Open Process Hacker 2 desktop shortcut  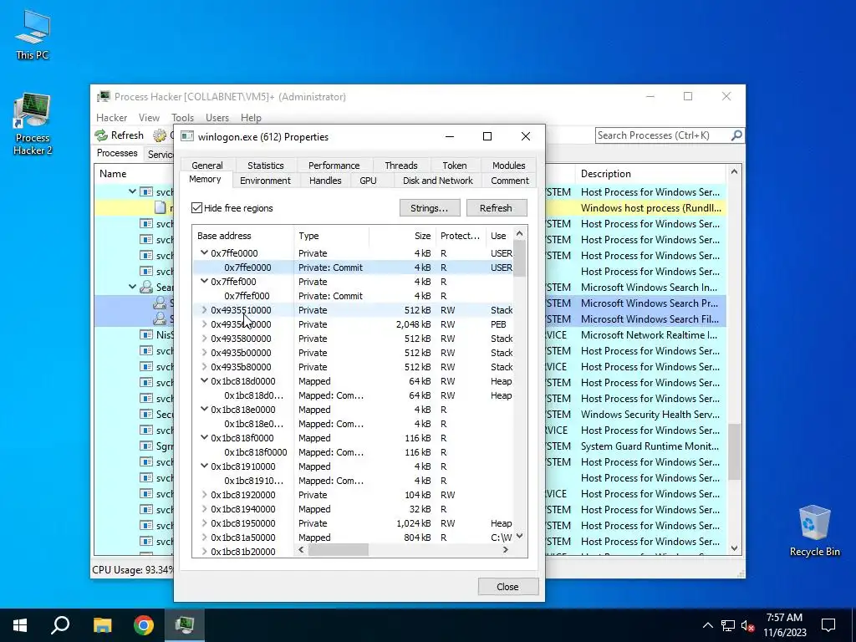tap(33, 125)
